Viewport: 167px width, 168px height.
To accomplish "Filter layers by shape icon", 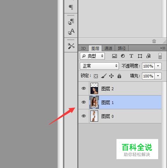I will pyautogui.click(x=140, y=56).
